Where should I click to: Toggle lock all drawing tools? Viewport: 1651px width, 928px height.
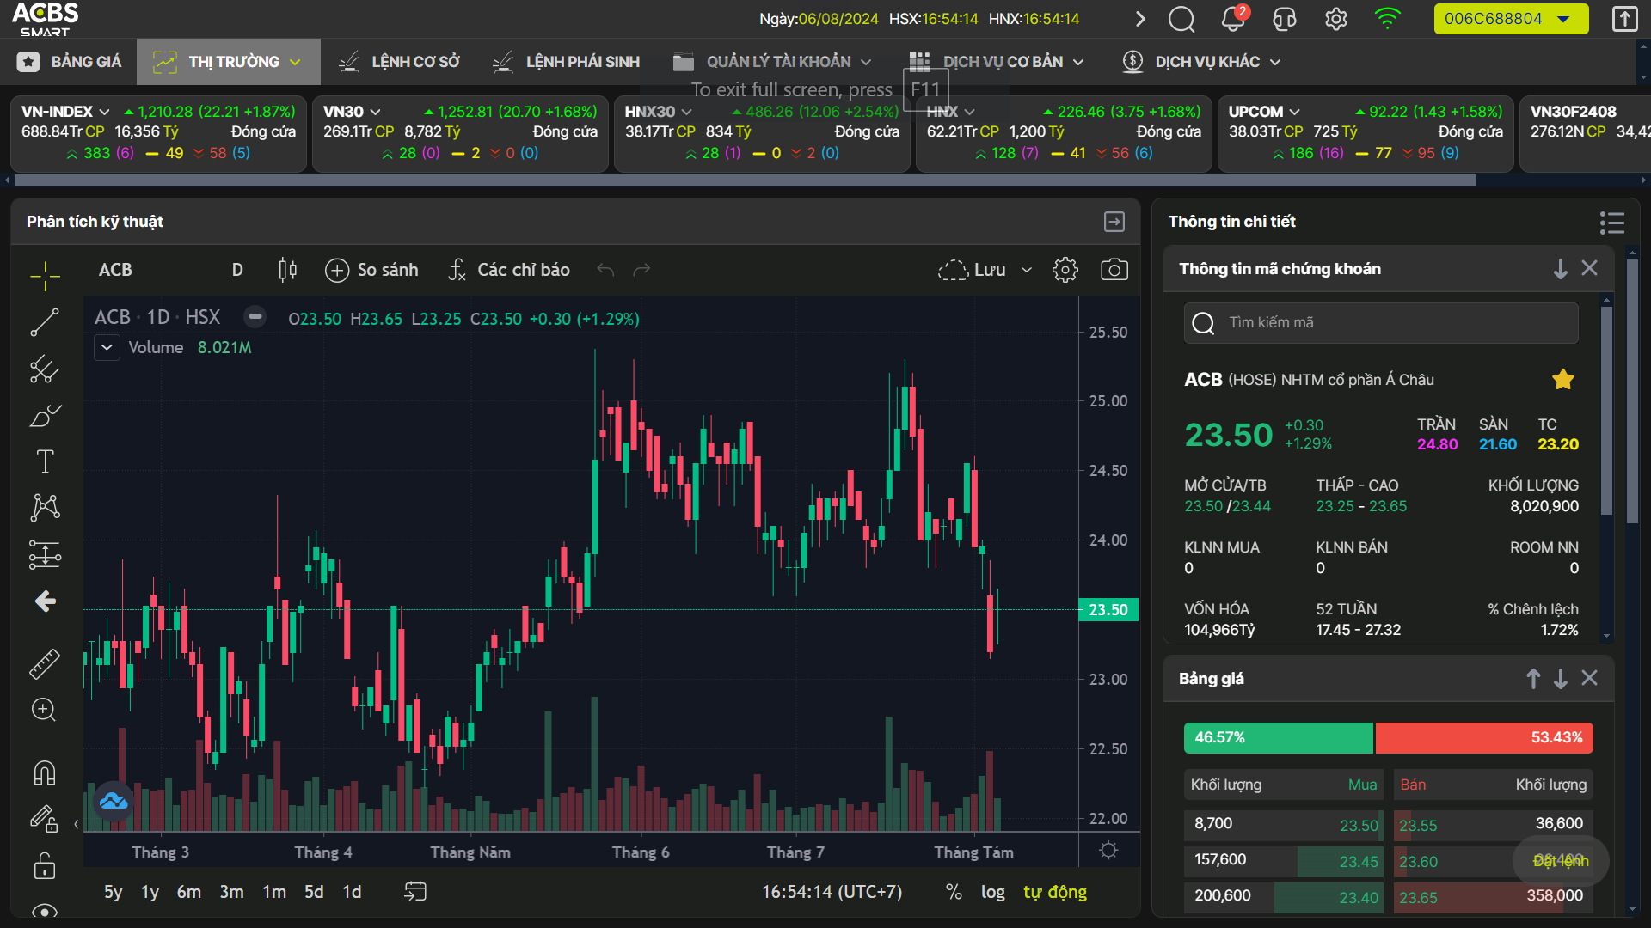click(45, 864)
